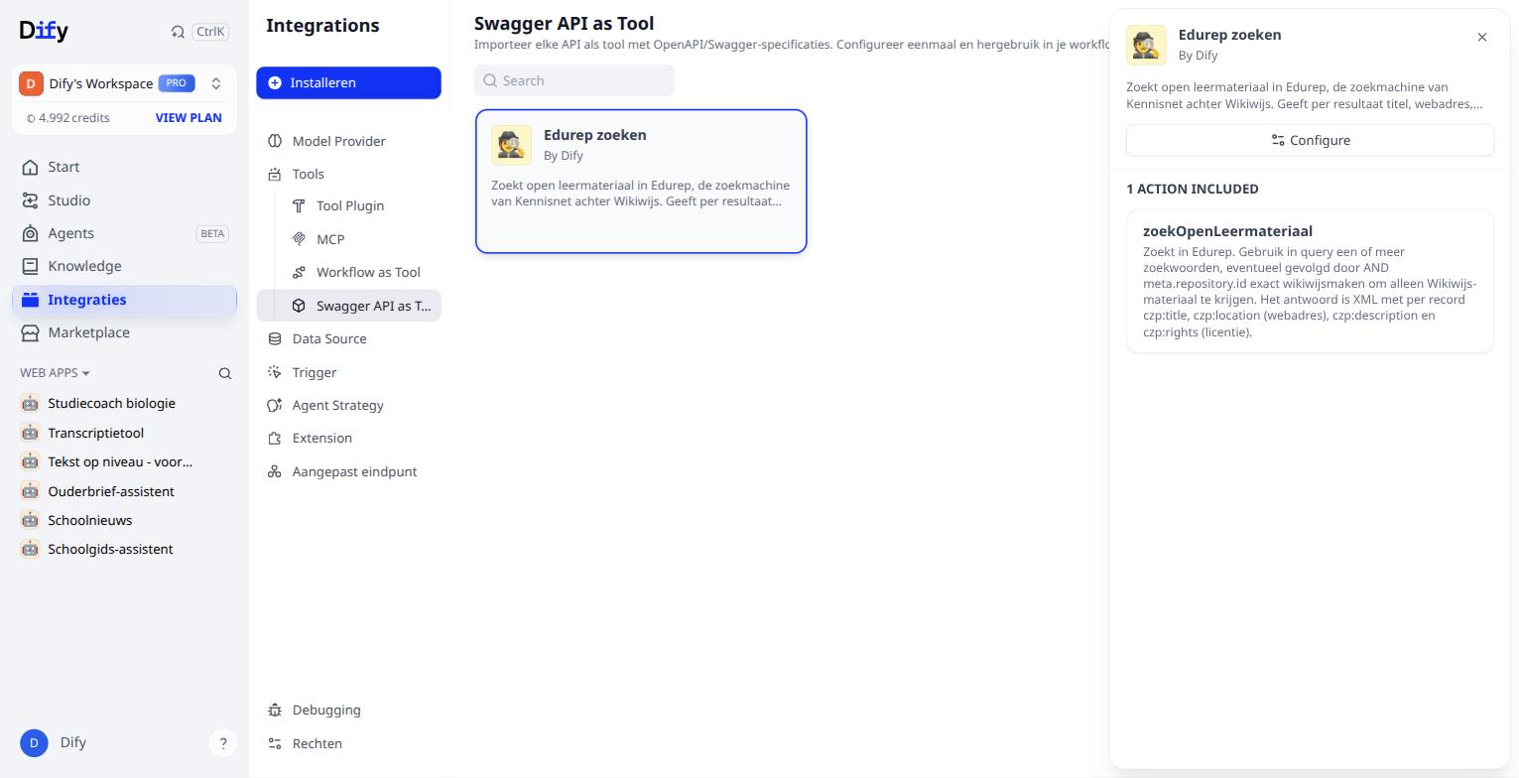Click the "1 ACTION INCLUDED" heading
Screen dimensions: 1519x778
click(x=1193, y=189)
